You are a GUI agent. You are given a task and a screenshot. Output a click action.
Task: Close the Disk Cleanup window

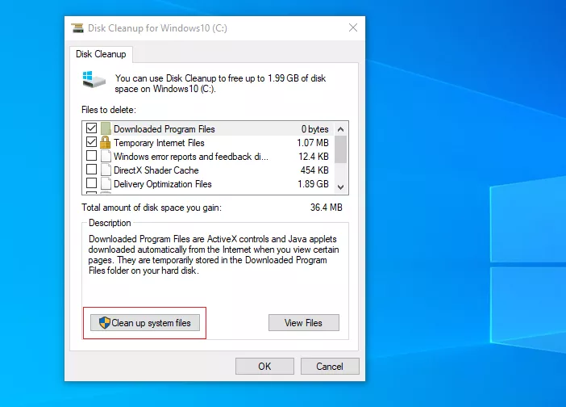click(x=353, y=27)
